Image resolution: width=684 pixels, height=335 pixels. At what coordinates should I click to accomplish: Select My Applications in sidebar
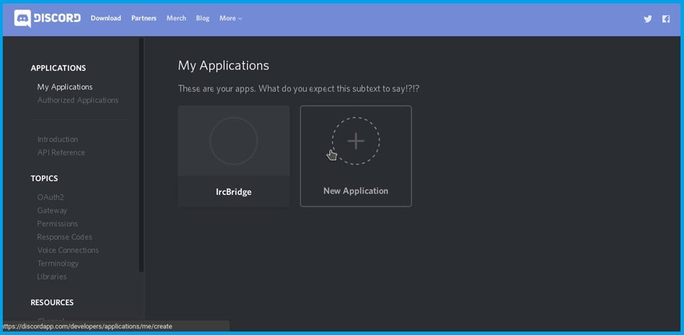point(65,87)
